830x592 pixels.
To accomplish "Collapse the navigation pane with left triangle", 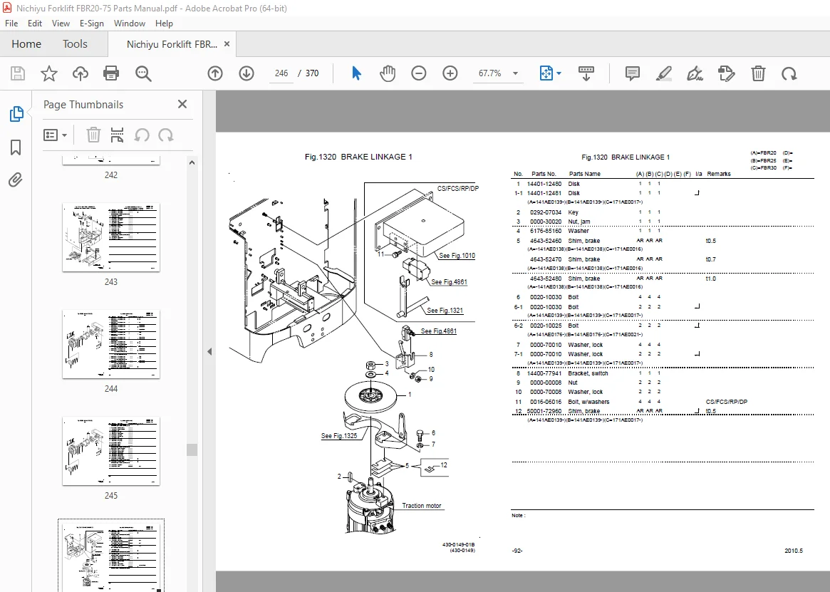I will (209, 351).
